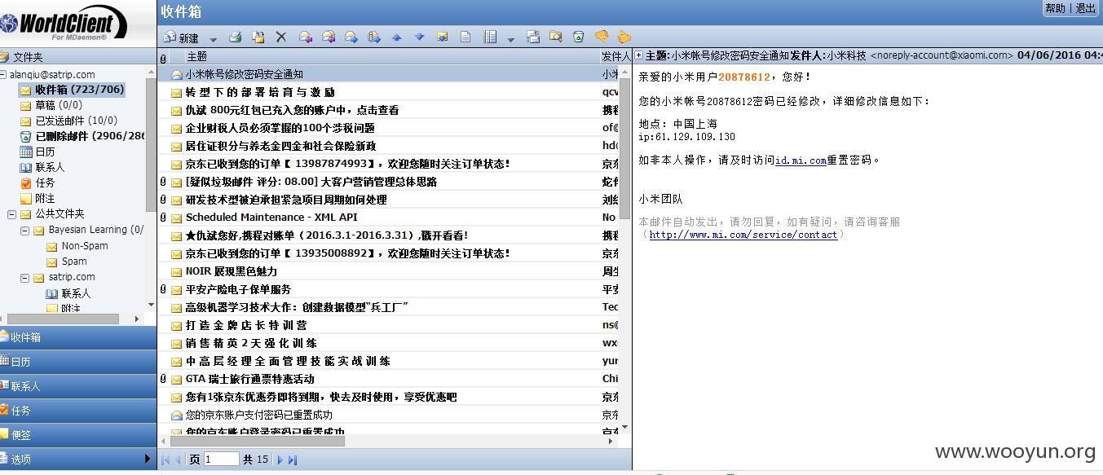
Task: Click the blue up arrow previous-message icon
Action: point(396,37)
